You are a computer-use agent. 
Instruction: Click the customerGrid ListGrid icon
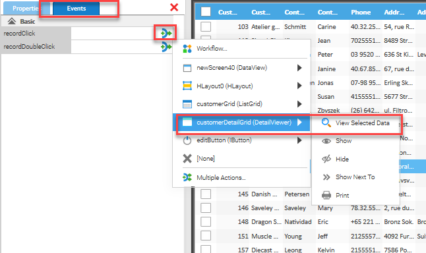tap(187, 104)
